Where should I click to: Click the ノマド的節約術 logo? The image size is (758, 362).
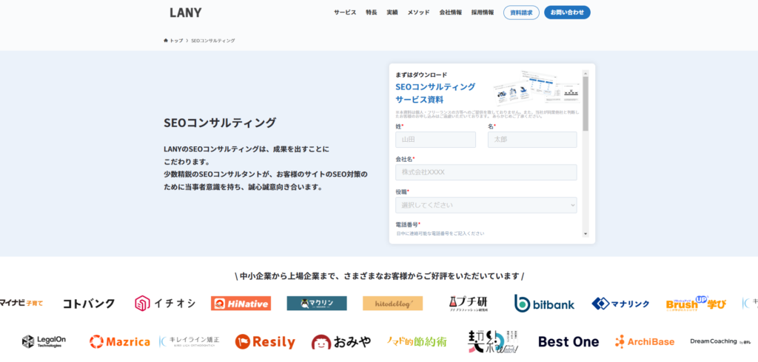417,342
